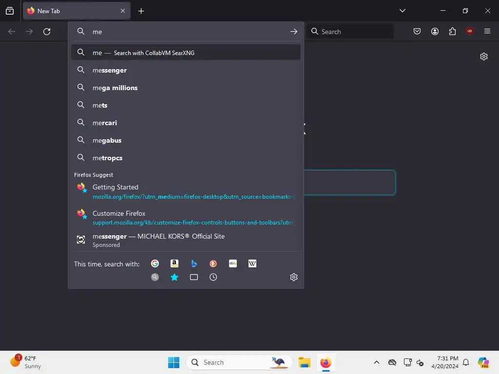Open weather widget showing 62°F Sunny

coord(26,362)
